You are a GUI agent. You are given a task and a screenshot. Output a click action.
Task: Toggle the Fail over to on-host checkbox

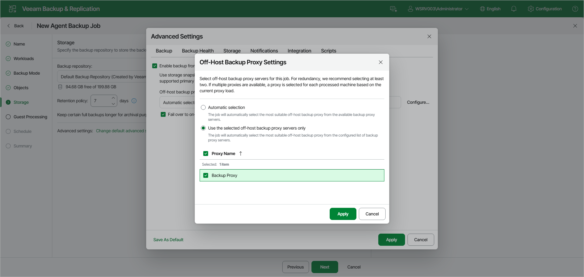pos(163,114)
